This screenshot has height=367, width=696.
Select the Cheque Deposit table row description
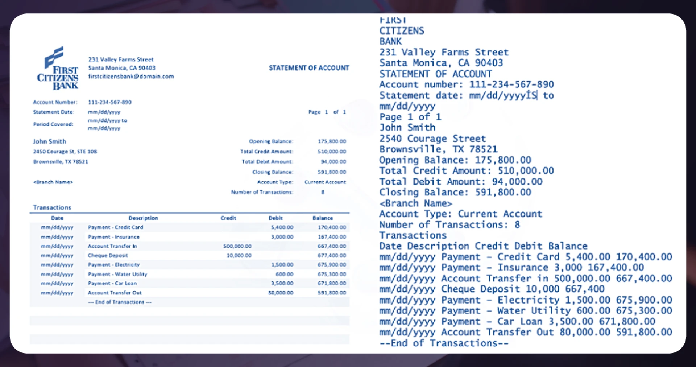tap(108, 256)
